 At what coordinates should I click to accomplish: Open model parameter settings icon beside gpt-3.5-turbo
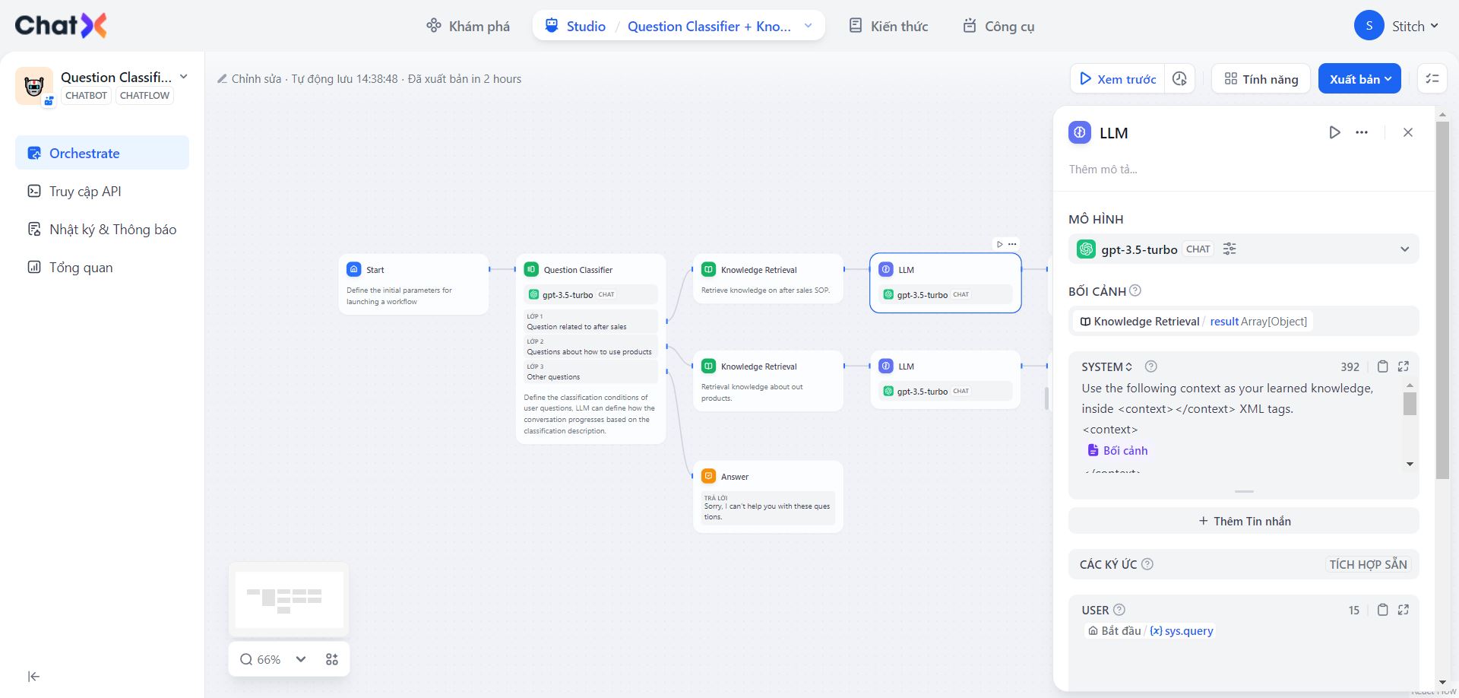click(x=1230, y=249)
